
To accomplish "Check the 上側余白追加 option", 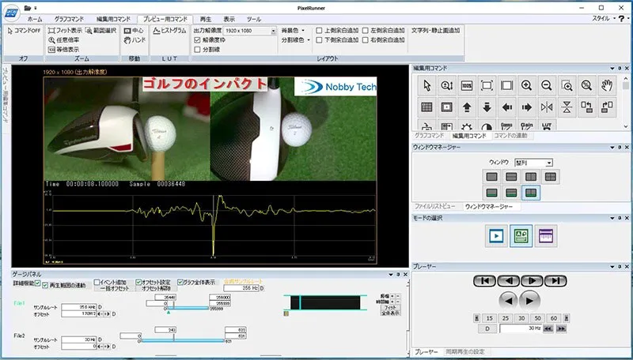I will pos(318,30).
